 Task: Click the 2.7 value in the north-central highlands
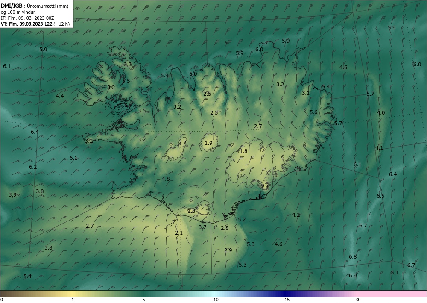(258, 126)
